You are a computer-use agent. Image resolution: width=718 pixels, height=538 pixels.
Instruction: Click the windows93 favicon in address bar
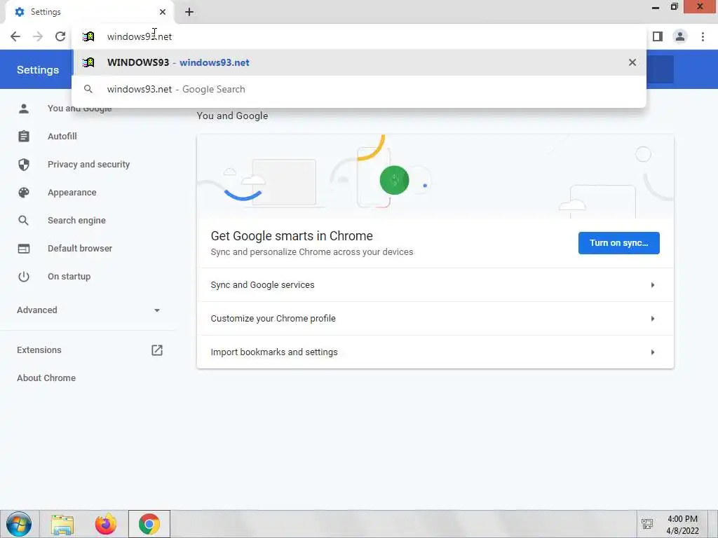[x=88, y=36]
